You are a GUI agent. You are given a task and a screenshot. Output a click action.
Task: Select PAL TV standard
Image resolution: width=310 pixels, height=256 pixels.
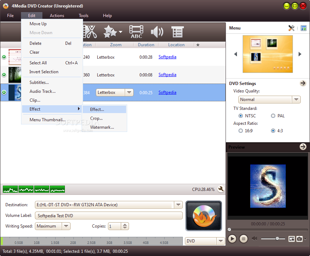pos(273,116)
